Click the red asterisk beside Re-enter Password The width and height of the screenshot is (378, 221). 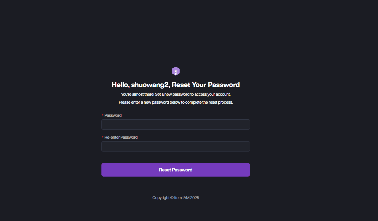[103, 137]
